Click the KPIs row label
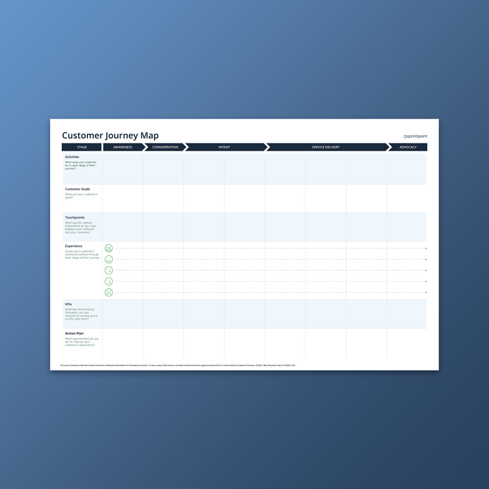The height and width of the screenshot is (489, 489). pos(68,304)
